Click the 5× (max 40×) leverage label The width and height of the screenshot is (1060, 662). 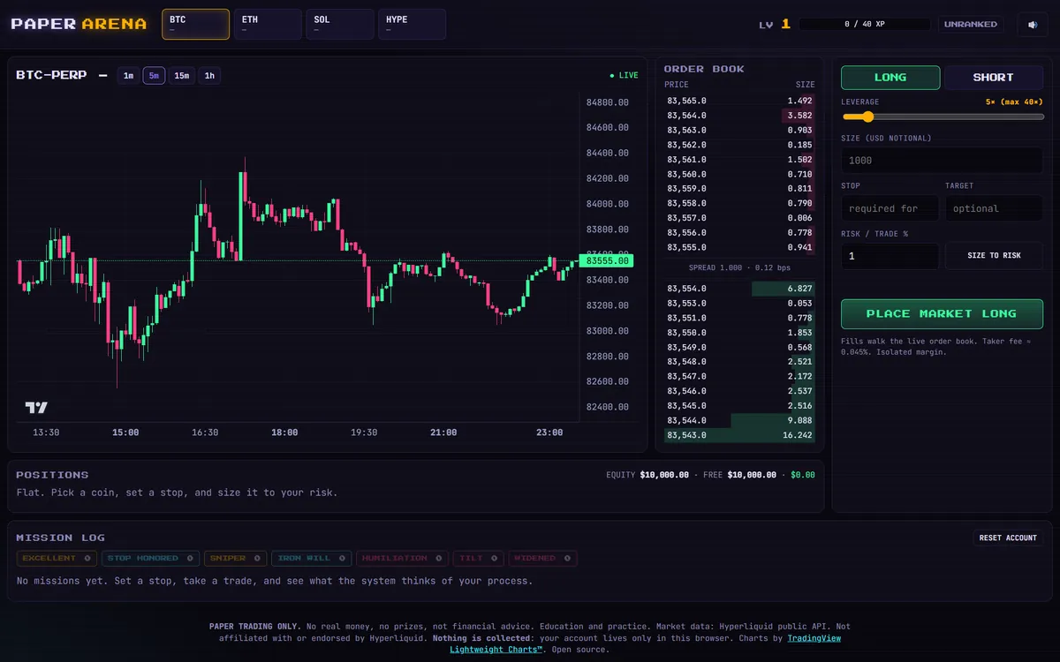pyautogui.click(x=1014, y=102)
